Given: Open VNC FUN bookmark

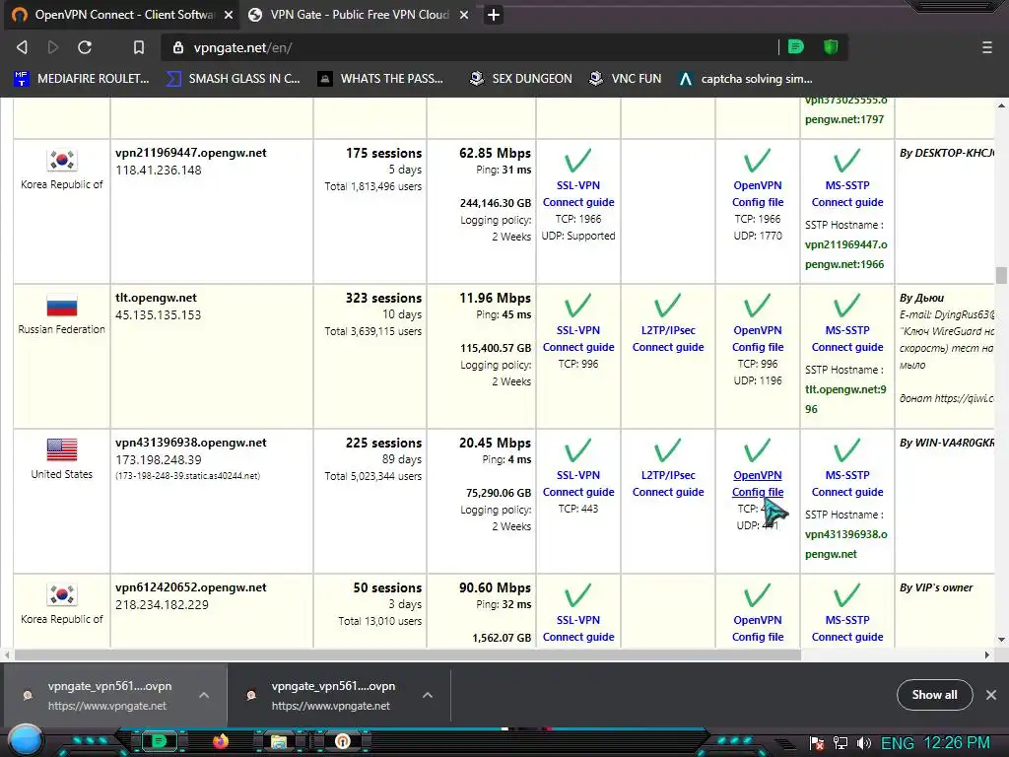Looking at the screenshot, I should pyautogui.click(x=626, y=79).
